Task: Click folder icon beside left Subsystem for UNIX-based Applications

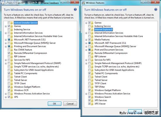Action: 12,70
